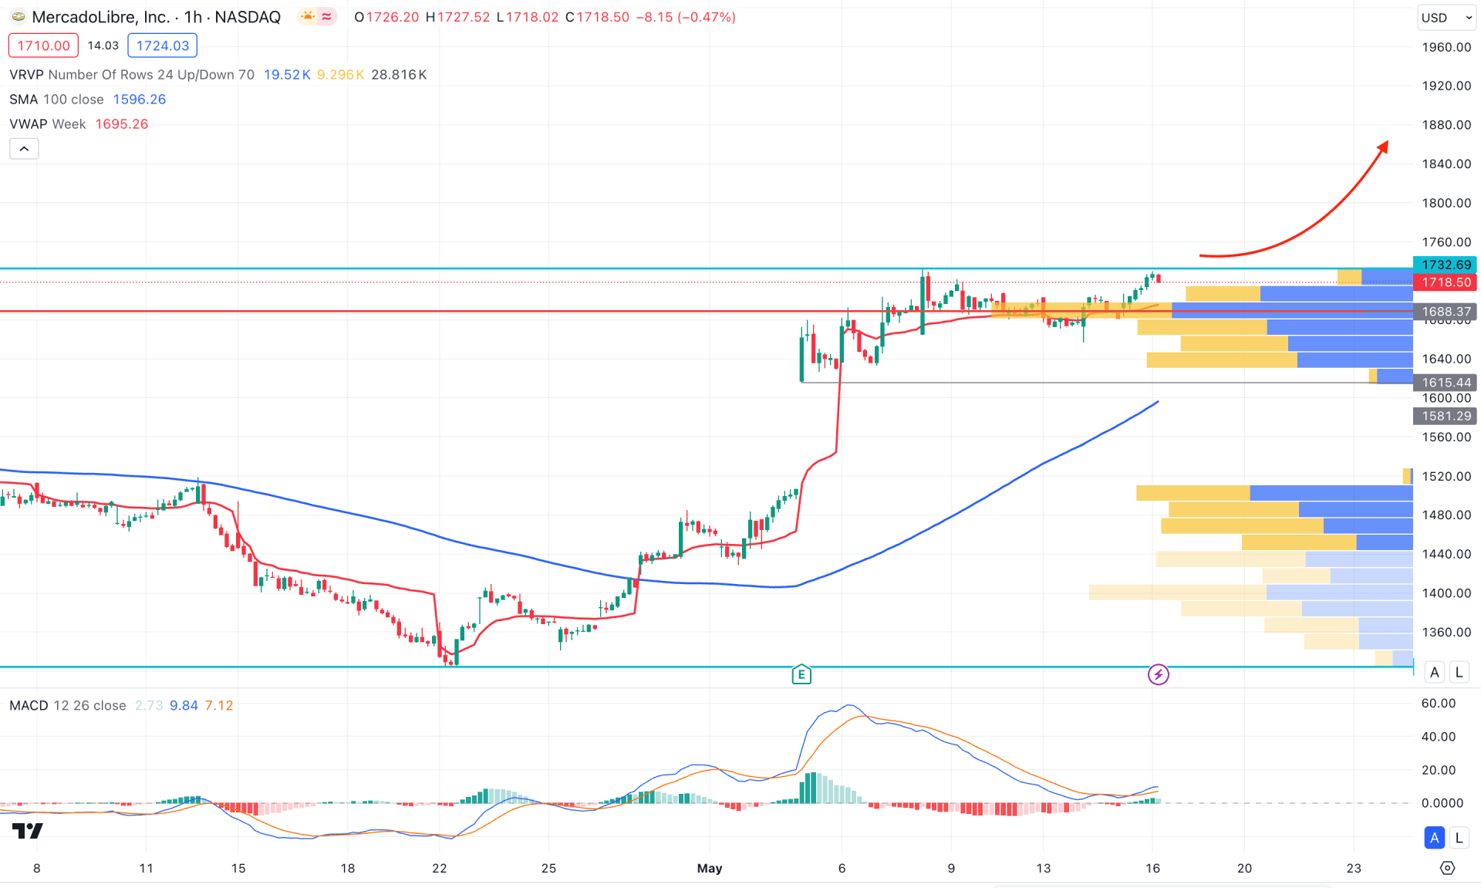Viewport: 1481px width, 888px height.
Task: Select the VWAP Week indicator legend
Action: click(x=48, y=124)
